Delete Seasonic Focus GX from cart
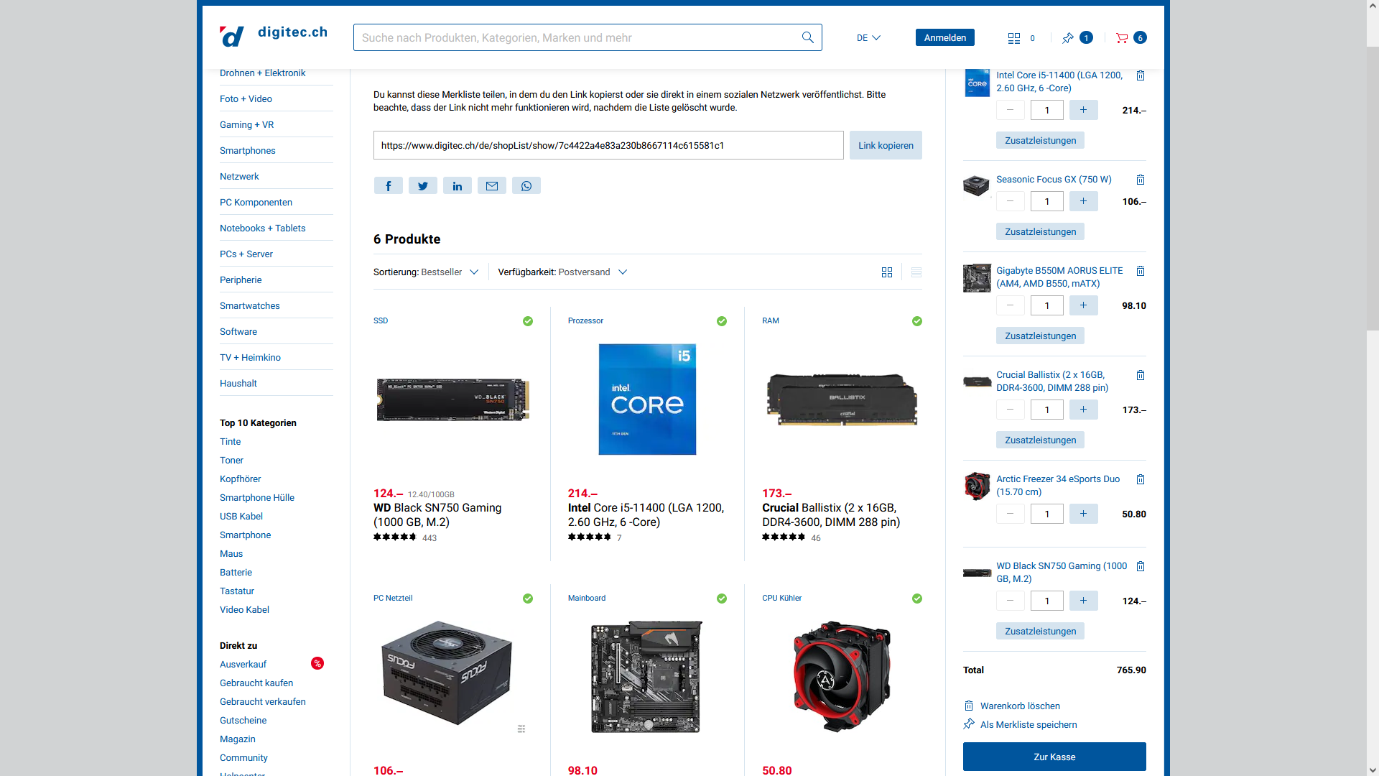 click(1140, 180)
